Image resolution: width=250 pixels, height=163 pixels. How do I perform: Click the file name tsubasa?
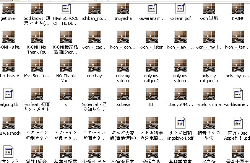coord(123,104)
